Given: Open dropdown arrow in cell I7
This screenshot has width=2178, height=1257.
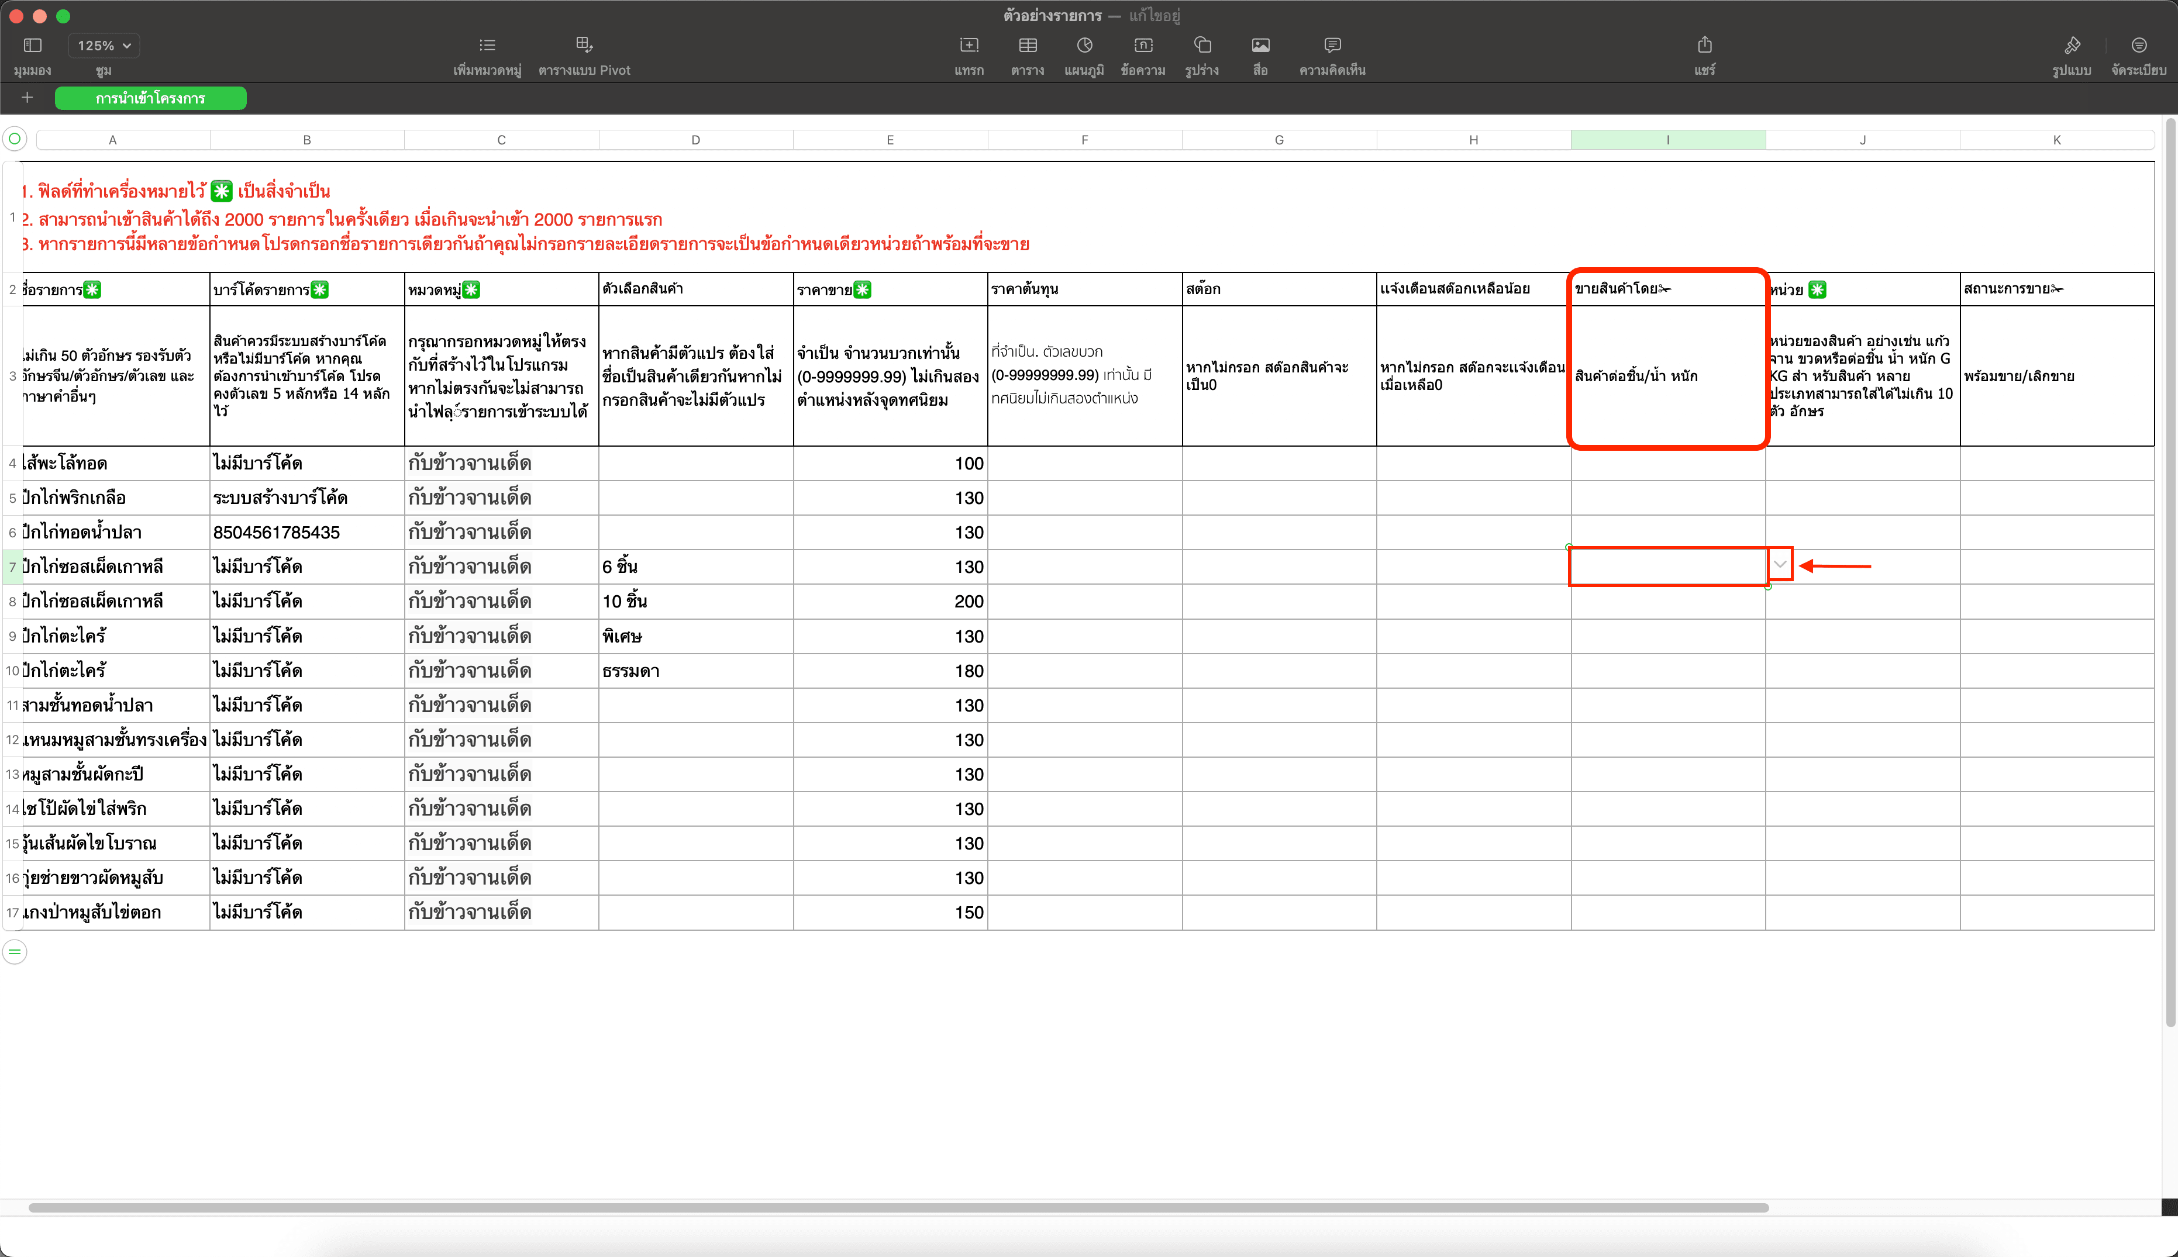Looking at the screenshot, I should [x=1780, y=565].
